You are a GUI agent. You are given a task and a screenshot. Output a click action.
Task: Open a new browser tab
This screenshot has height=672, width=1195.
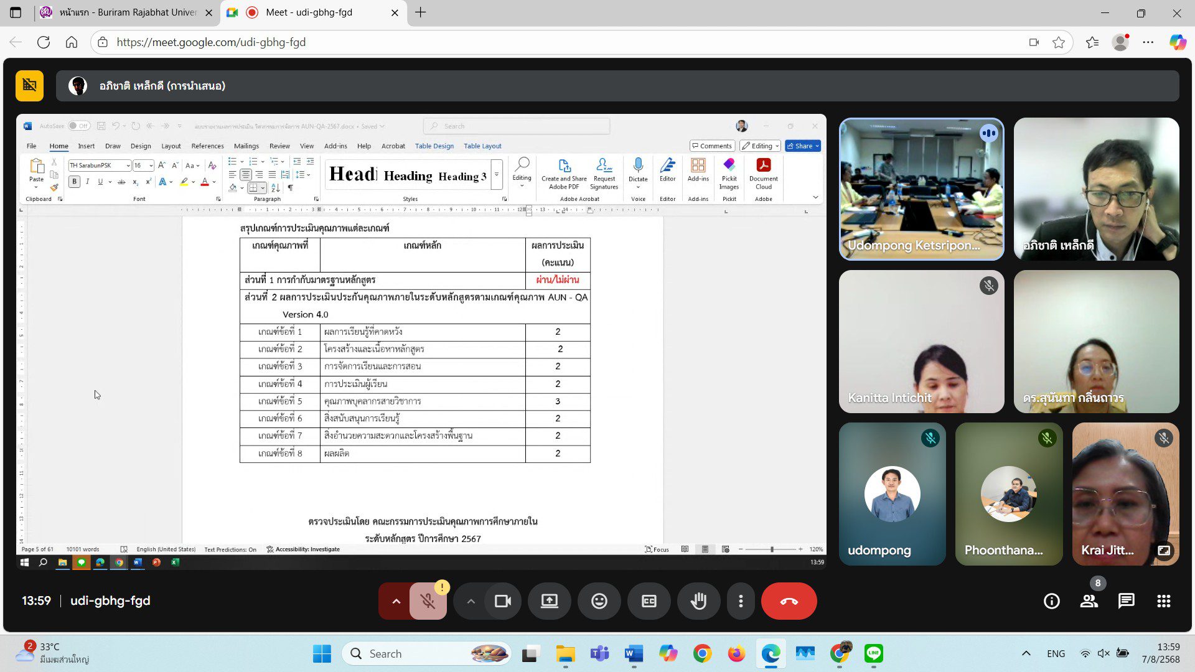tap(421, 12)
